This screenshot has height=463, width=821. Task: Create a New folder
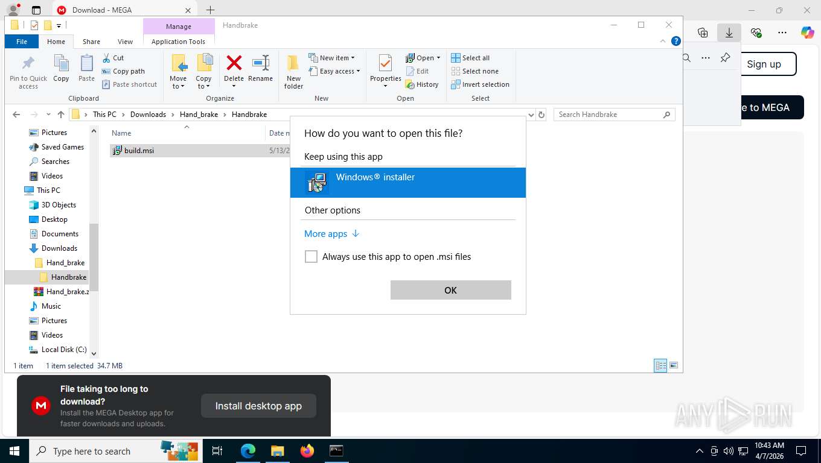click(x=293, y=71)
